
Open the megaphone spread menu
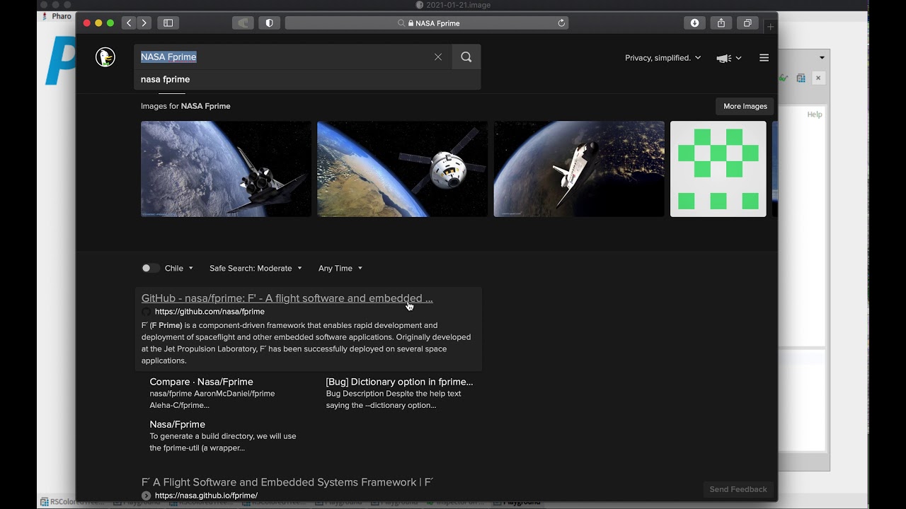click(x=728, y=58)
